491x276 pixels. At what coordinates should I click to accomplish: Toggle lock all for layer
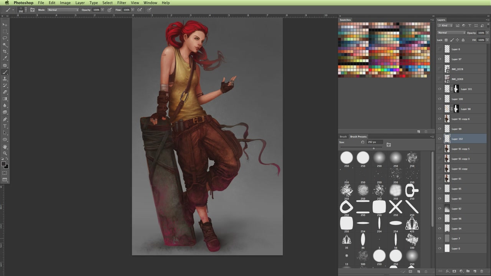[x=463, y=40]
